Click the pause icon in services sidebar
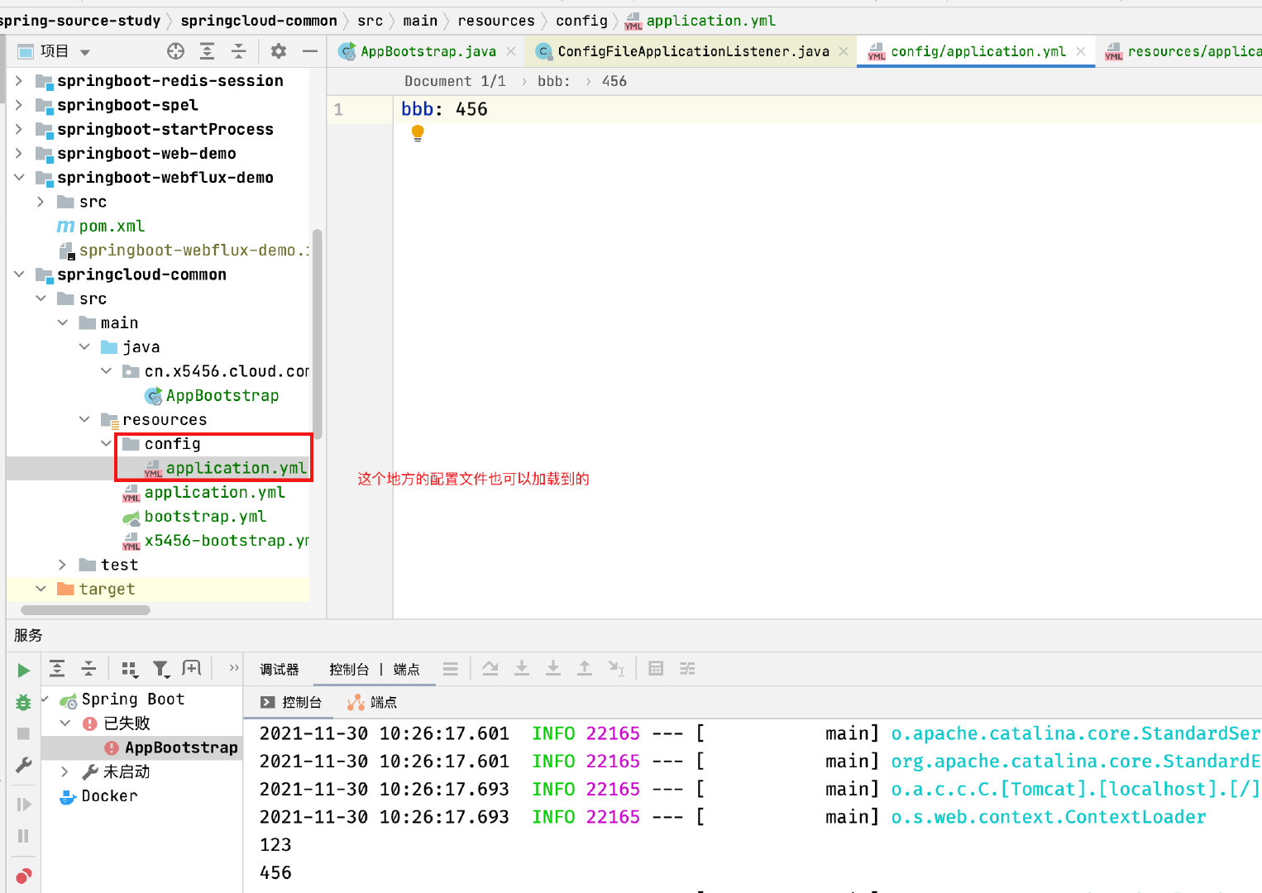The width and height of the screenshot is (1262, 893). pos(23,836)
